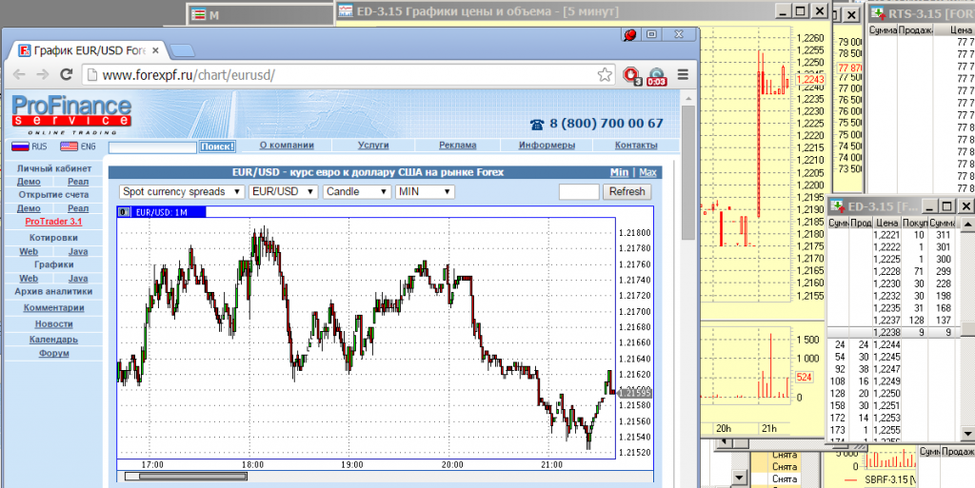Bookmark page with the star icon
This screenshot has width=975, height=488.
point(605,74)
